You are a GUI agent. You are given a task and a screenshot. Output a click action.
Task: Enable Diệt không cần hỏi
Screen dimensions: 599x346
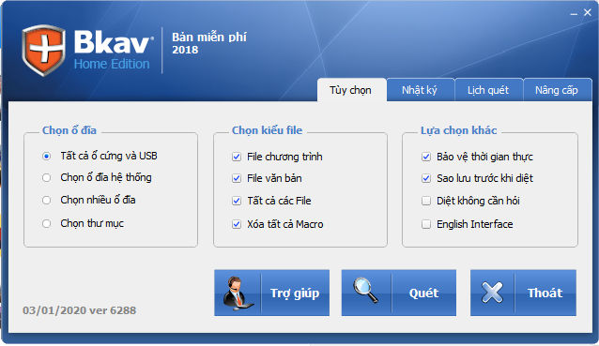(x=426, y=201)
